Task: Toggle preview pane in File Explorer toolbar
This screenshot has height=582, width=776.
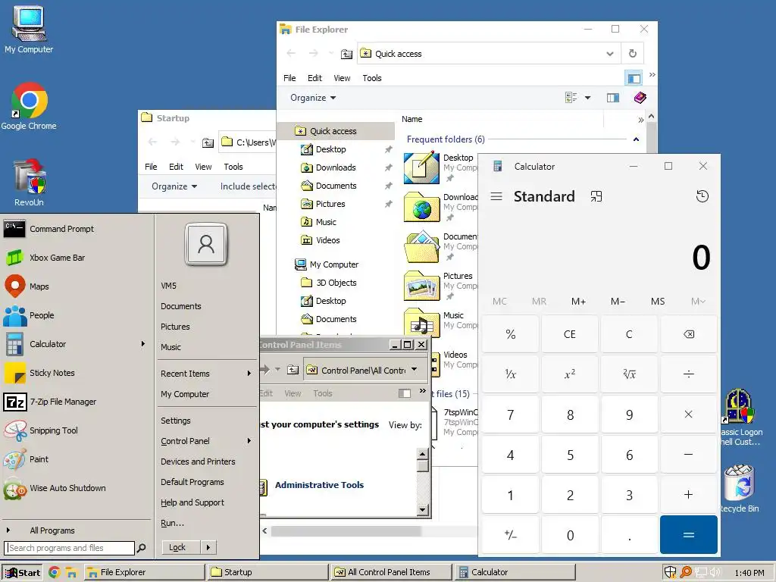Action: point(612,98)
